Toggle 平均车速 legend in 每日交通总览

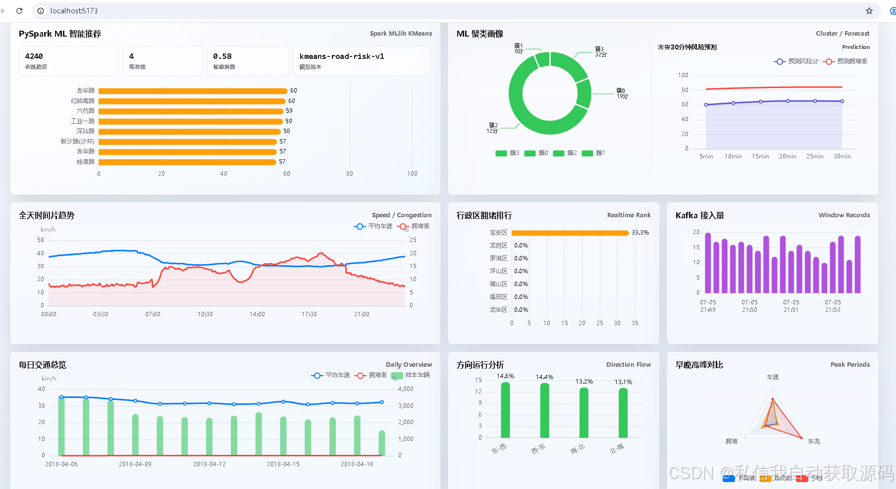[x=330, y=375]
